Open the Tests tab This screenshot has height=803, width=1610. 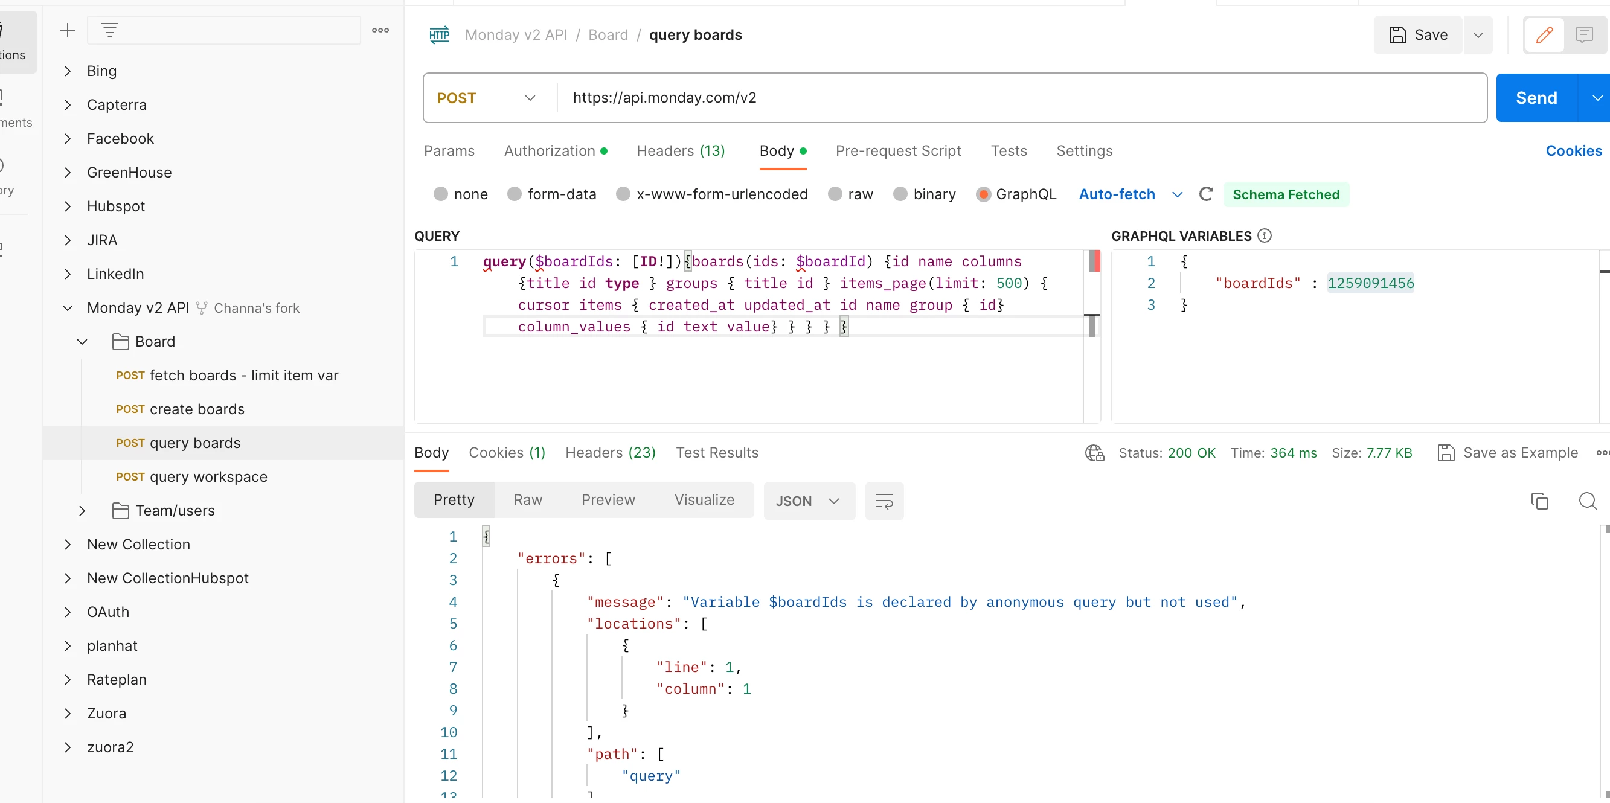(1009, 150)
